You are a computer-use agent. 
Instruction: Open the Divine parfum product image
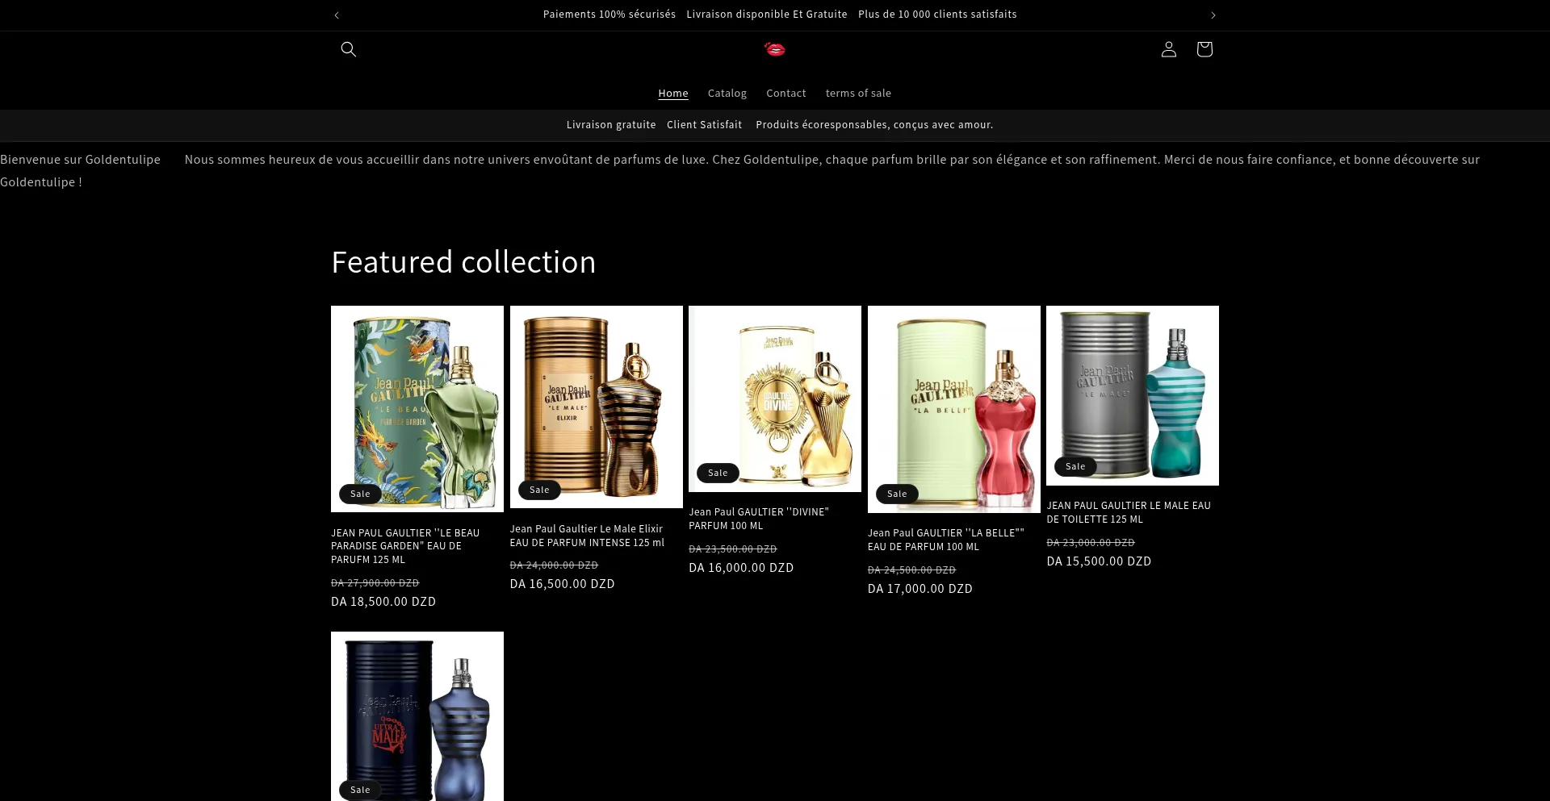click(x=775, y=398)
